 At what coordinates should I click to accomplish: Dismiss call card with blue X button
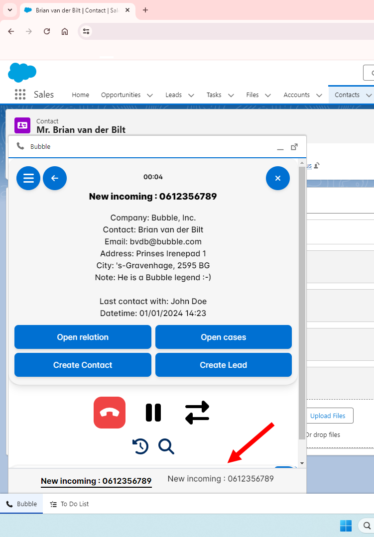(x=278, y=178)
